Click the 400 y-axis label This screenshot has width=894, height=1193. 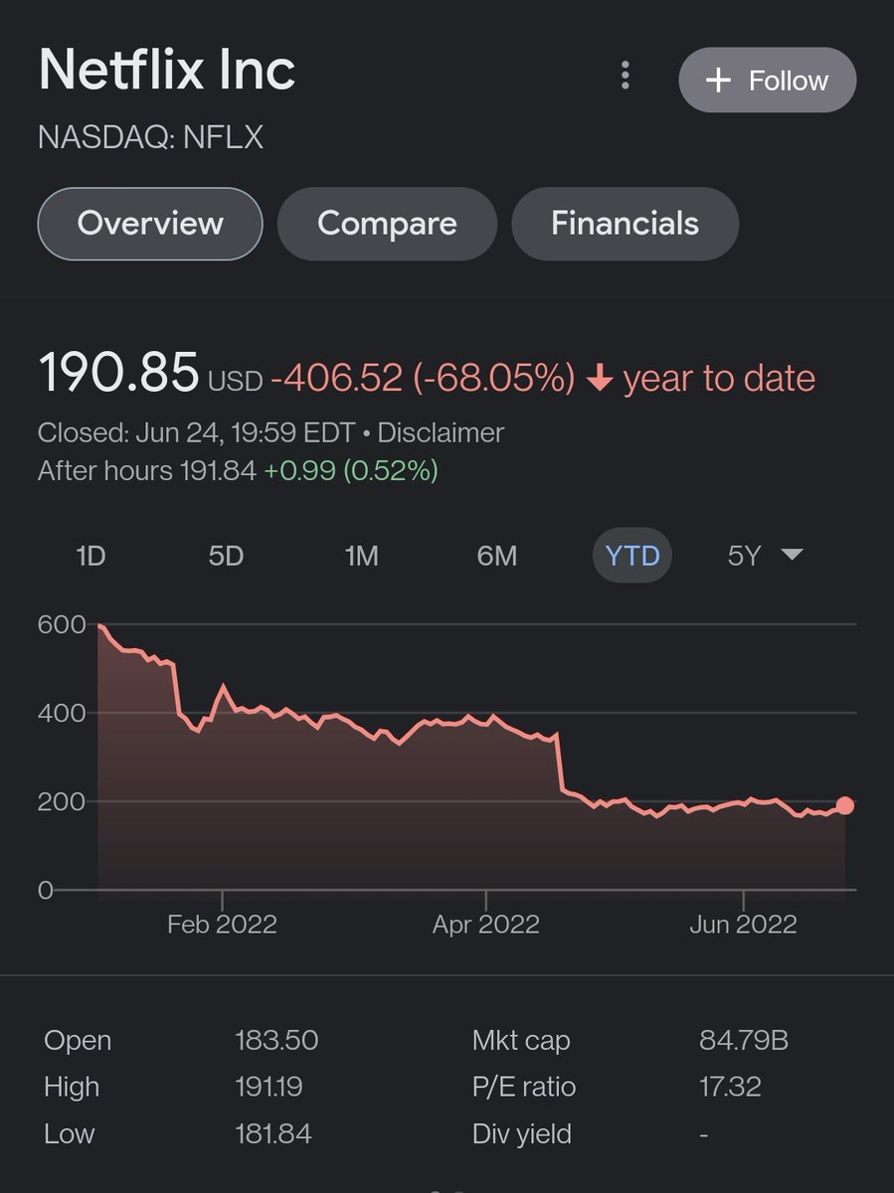(61, 713)
